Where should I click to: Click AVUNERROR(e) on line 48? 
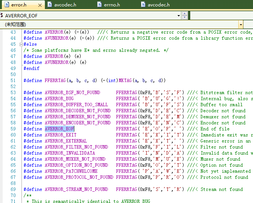coord(60,62)
